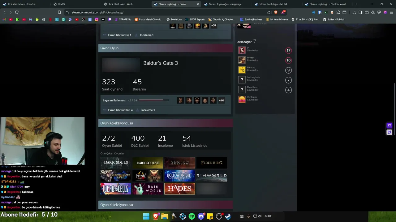Open the Windows Start menu
The height and width of the screenshot is (222, 396).
[146, 216]
